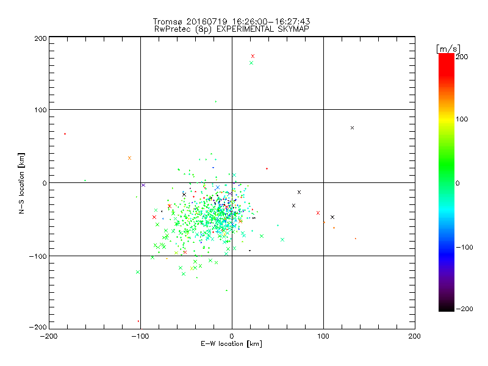Click the 'RwPretec (8p) EXPERIMENTAL SKYMAP' subtitle
This screenshot has width=488, height=366.
pos(232,29)
